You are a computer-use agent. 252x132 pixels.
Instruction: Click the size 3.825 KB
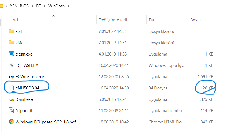[205, 99]
